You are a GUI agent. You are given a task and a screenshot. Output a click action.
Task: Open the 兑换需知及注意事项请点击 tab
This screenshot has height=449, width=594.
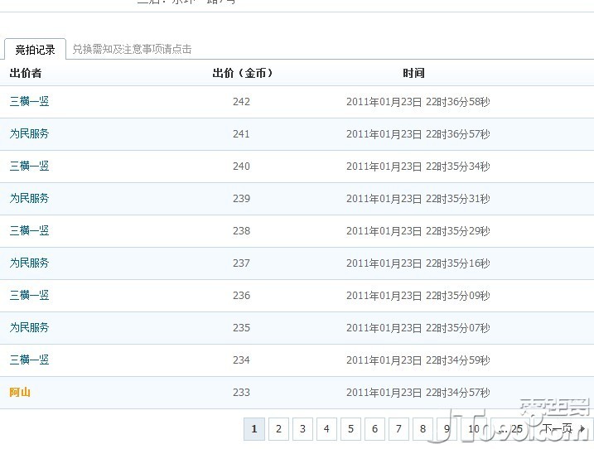click(x=132, y=50)
